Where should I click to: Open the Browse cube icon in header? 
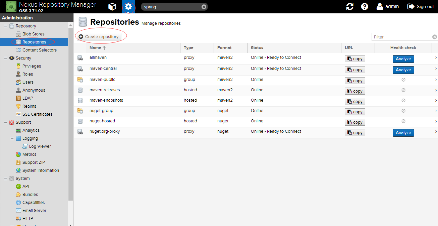[x=112, y=7]
